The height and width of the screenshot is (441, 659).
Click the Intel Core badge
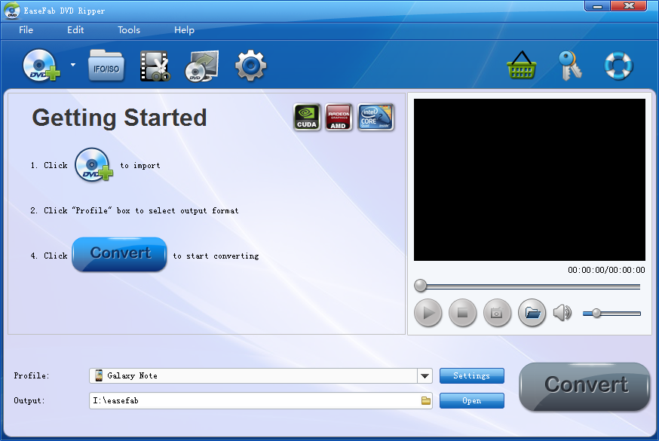click(x=375, y=117)
